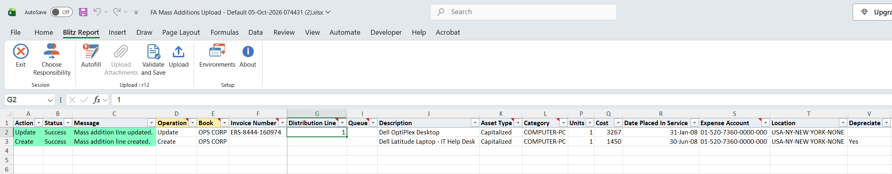Switch to the Formulas tab
The width and height of the screenshot is (892, 174).
(224, 32)
